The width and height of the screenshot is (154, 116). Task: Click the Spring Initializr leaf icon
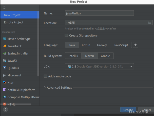click(5, 53)
